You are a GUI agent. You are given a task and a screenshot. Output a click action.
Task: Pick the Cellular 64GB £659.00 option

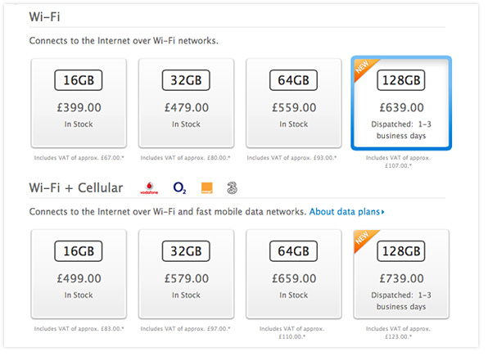(x=293, y=274)
